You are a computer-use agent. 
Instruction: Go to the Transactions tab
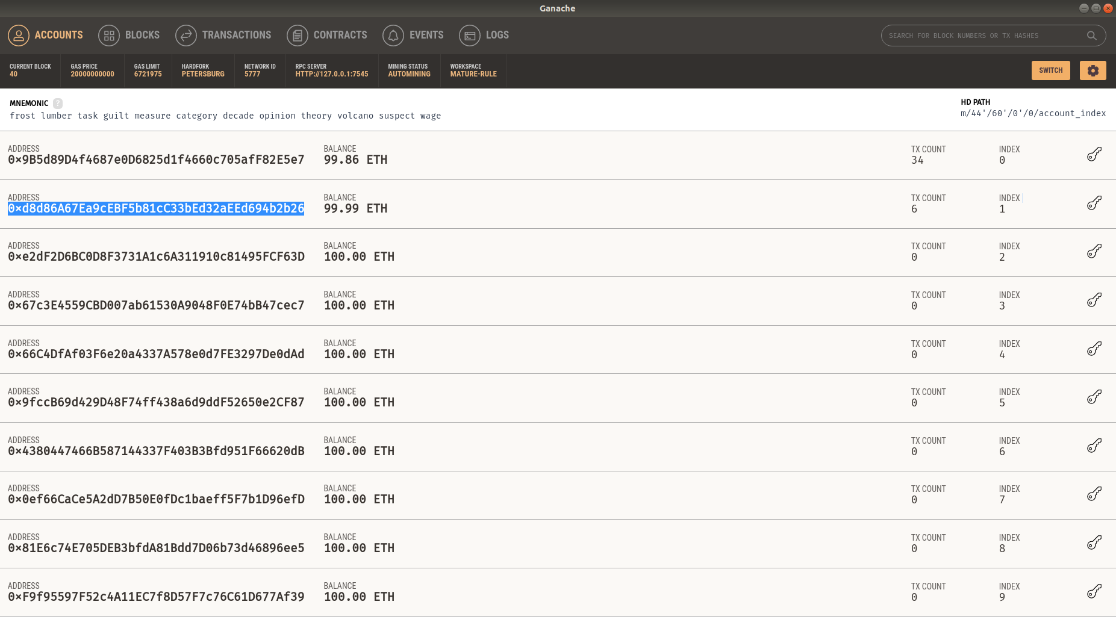pyautogui.click(x=223, y=35)
